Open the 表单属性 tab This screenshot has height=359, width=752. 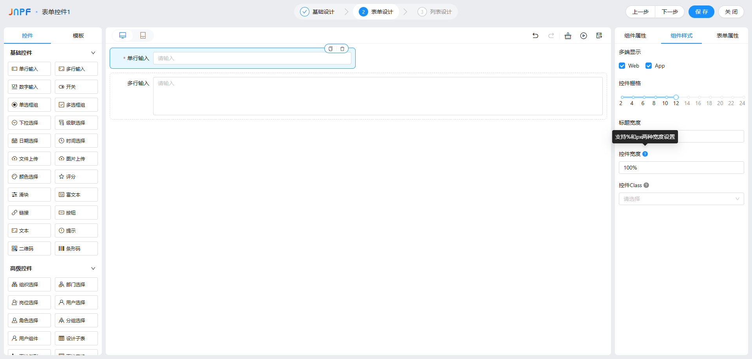[x=728, y=36]
